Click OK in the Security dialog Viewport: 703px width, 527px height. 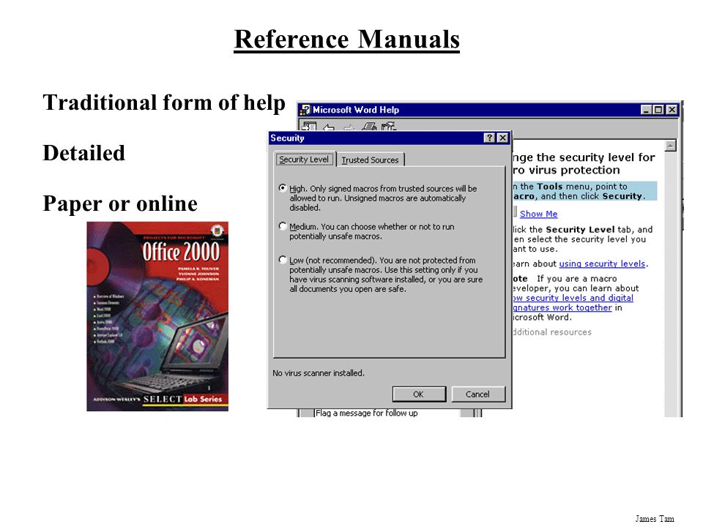[x=418, y=395]
